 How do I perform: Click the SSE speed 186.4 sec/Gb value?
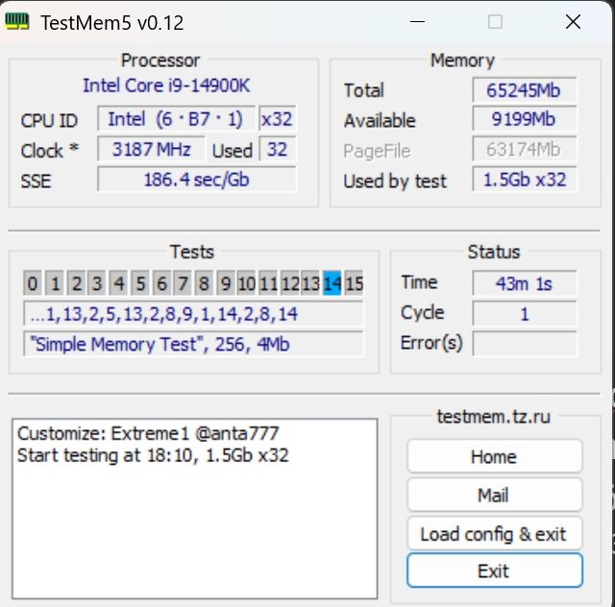pos(196,180)
